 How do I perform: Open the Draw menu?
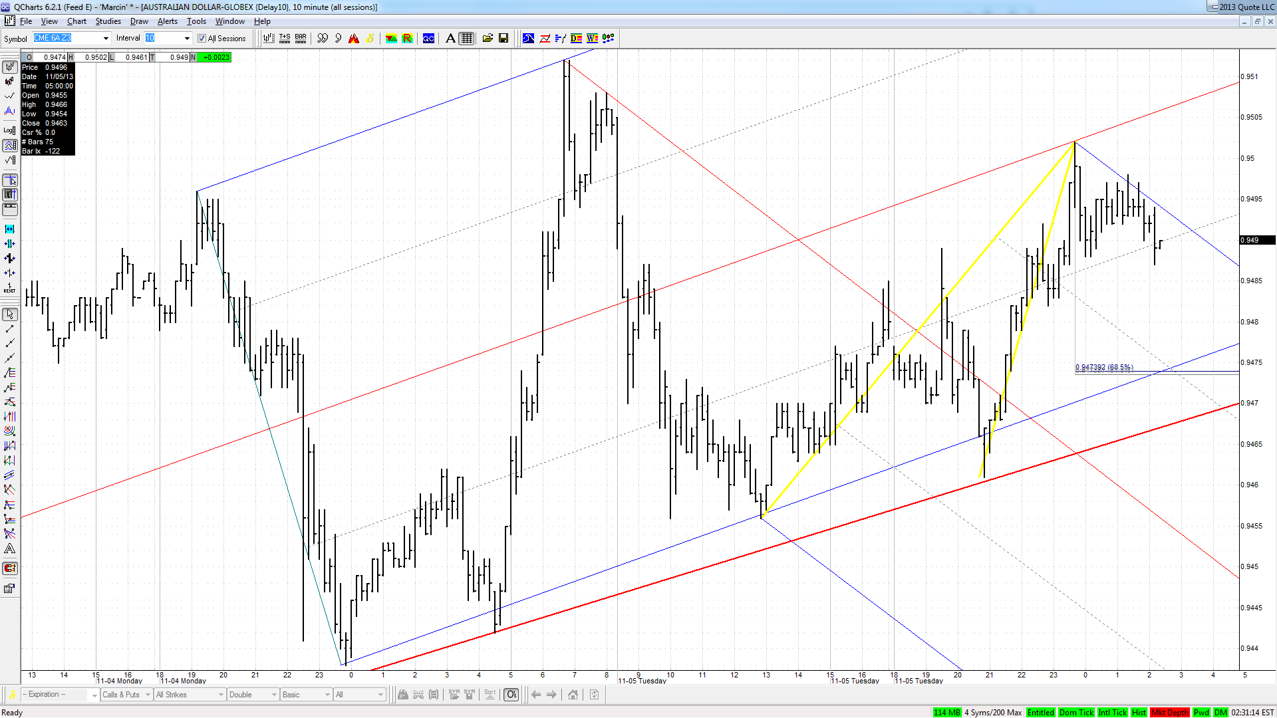click(139, 21)
